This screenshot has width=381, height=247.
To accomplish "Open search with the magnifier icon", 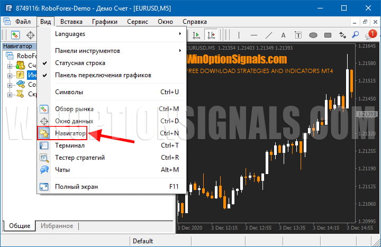I will (x=356, y=35).
